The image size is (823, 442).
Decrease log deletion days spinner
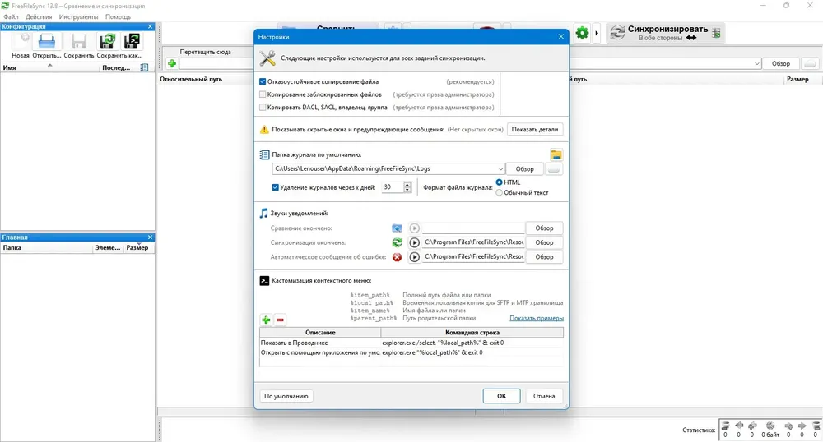coord(407,190)
